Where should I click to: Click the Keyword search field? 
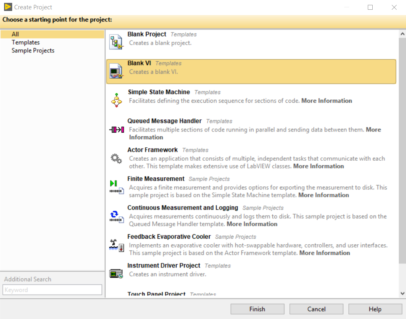tap(52, 290)
